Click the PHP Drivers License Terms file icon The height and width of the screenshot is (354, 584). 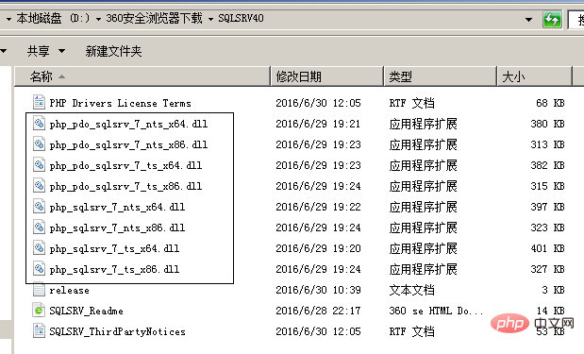click(x=39, y=102)
